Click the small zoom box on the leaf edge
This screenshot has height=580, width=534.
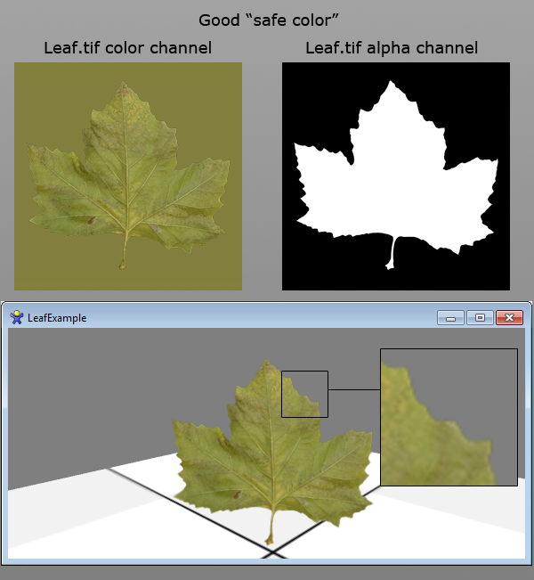point(304,394)
